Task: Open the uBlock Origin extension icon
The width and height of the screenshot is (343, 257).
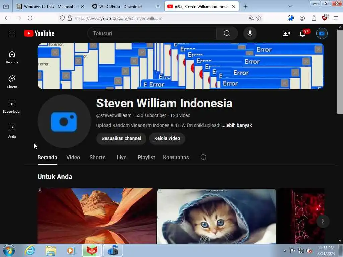Action: click(x=325, y=18)
